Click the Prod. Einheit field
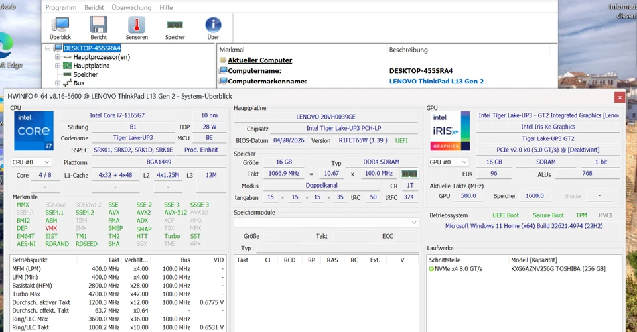The height and width of the screenshot is (332, 637). click(x=201, y=150)
